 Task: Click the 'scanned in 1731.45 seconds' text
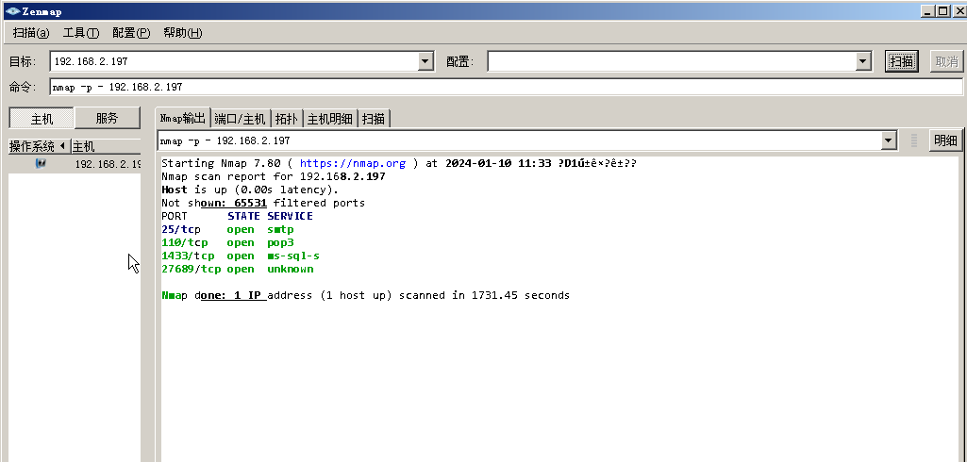pos(485,296)
